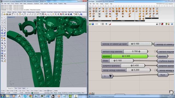Click the red shaded preview icon in Grasshopper
The height and width of the screenshot is (98, 175).
162,24
